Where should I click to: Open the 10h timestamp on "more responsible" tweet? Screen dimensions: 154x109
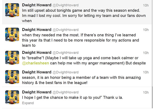coord(146,30)
